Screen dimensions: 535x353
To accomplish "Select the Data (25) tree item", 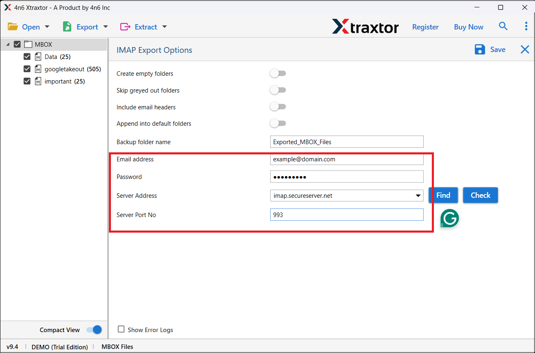I will (x=58, y=57).
